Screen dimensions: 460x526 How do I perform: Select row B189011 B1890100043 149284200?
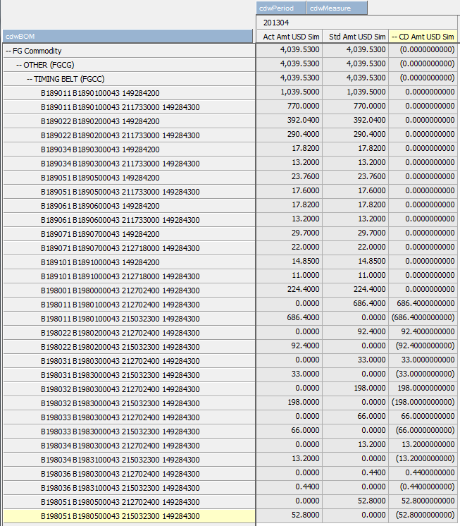coord(99,93)
